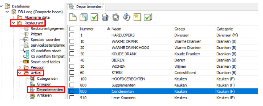The image size is (263, 106).
Task: Open Speciale woorden tree item
Action: coord(45,40)
